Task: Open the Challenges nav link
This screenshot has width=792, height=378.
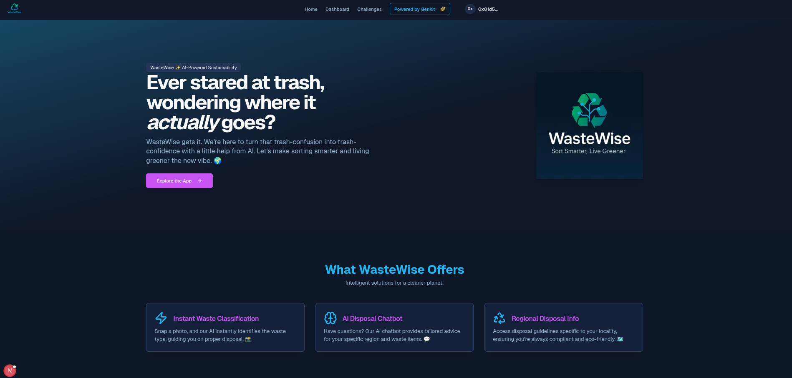Action: (x=369, y=9)
